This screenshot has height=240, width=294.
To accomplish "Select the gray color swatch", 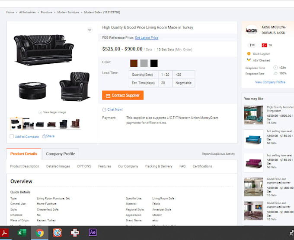I will [144, 63].
